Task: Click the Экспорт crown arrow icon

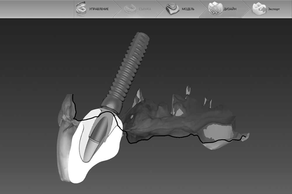Action: pos(260,9)
